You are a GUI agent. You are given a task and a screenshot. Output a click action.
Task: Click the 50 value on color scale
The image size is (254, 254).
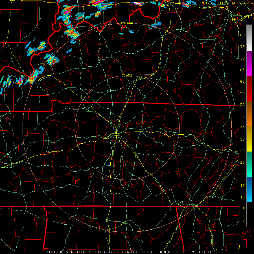pos(242,105)
